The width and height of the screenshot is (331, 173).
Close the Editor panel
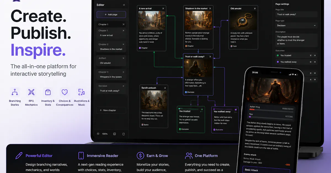[124, 5]
